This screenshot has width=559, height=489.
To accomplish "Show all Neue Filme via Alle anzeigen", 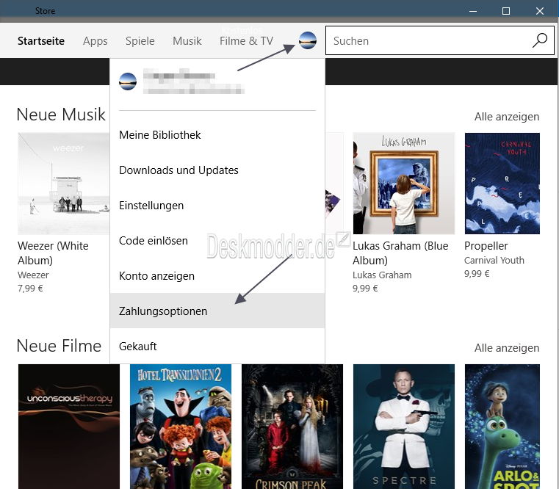I will pos(507,347).
